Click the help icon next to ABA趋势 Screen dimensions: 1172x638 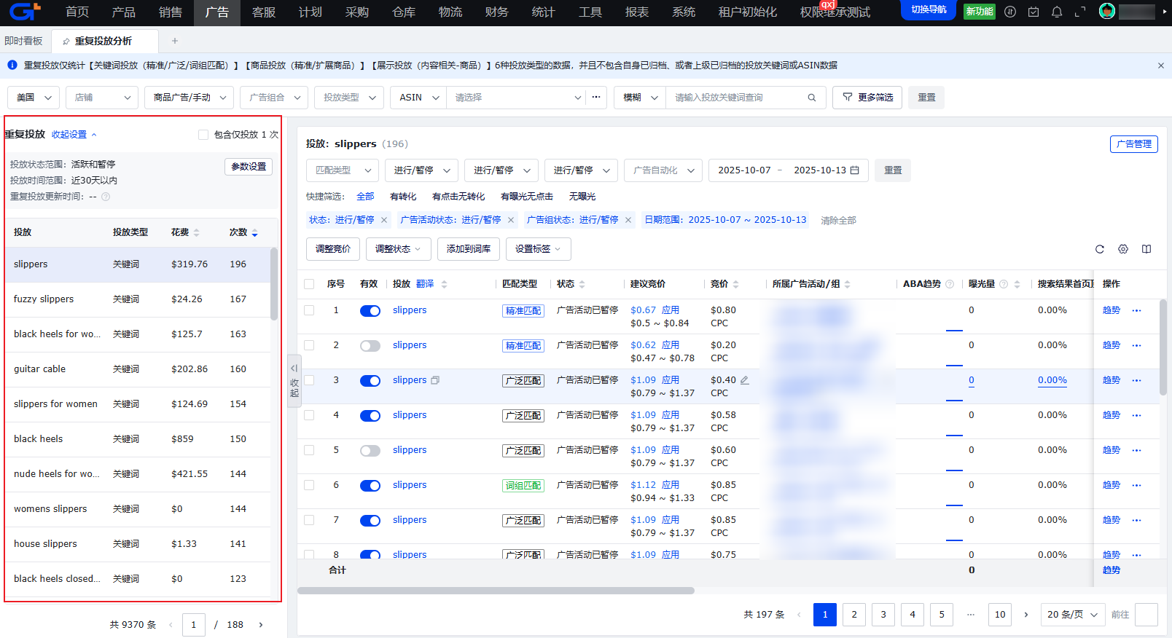(950, 284)
